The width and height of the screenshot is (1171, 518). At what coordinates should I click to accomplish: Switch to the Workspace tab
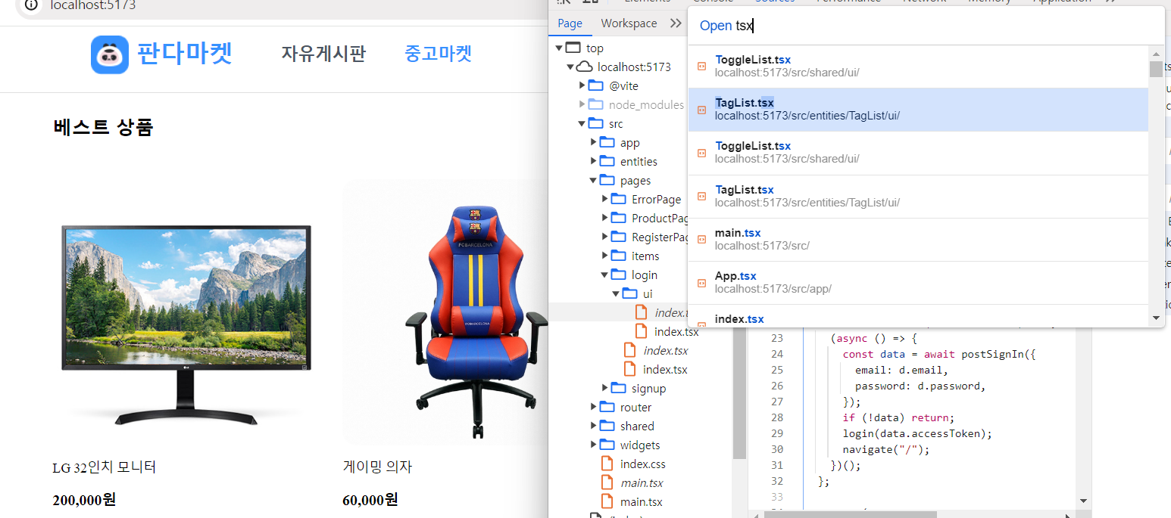(629, 23)
